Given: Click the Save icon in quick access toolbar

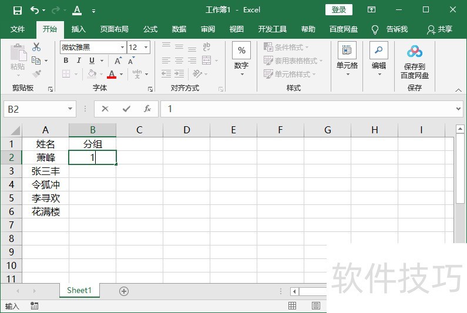Looking at the screenshot, I should click(x=18, y=11).
